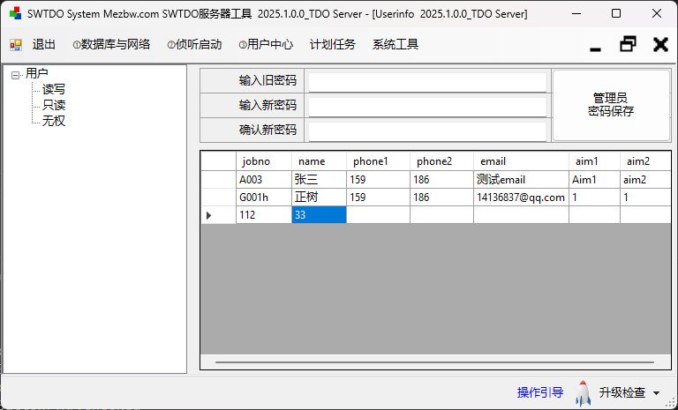
Task: Click the inner minimize icon in menu bar
Action: tap(596, 45)
